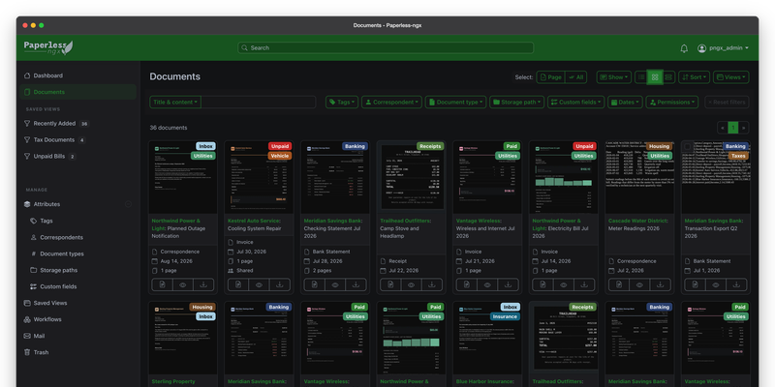Preview the Meter Readings 2026 document

click(639, 284)
